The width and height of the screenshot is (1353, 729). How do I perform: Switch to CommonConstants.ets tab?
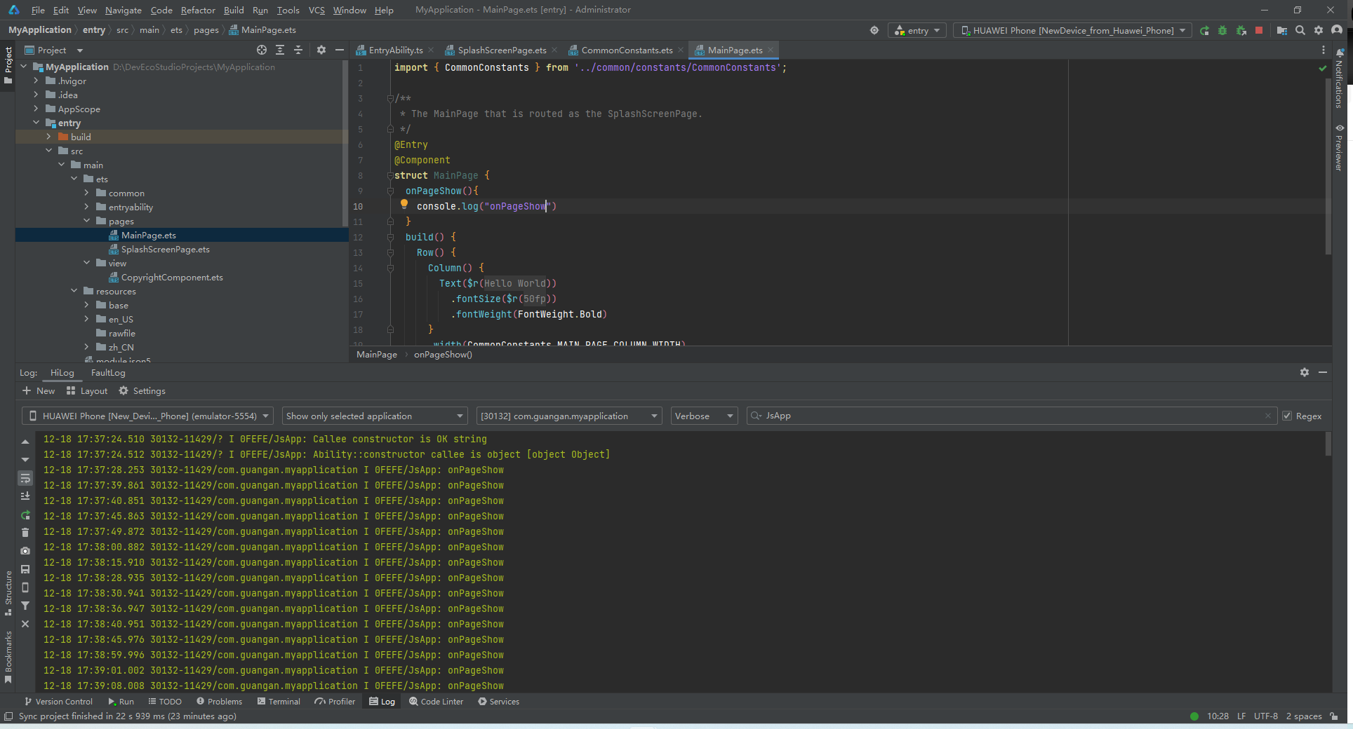626,50
